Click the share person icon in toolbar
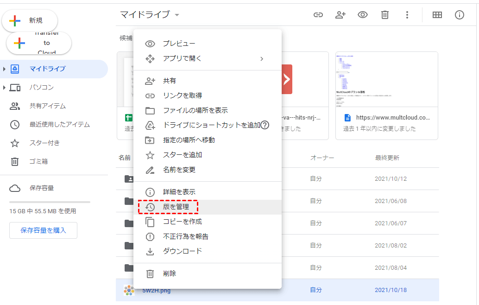This screenshot has width=479, height=305. tap(340, 15)
